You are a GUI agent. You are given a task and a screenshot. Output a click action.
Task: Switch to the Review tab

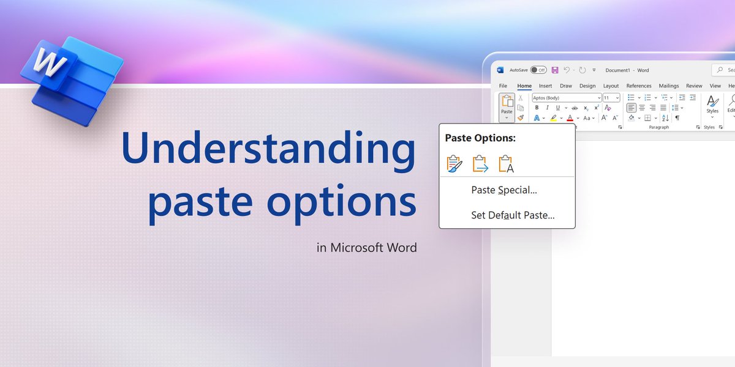tap(694, 86)
